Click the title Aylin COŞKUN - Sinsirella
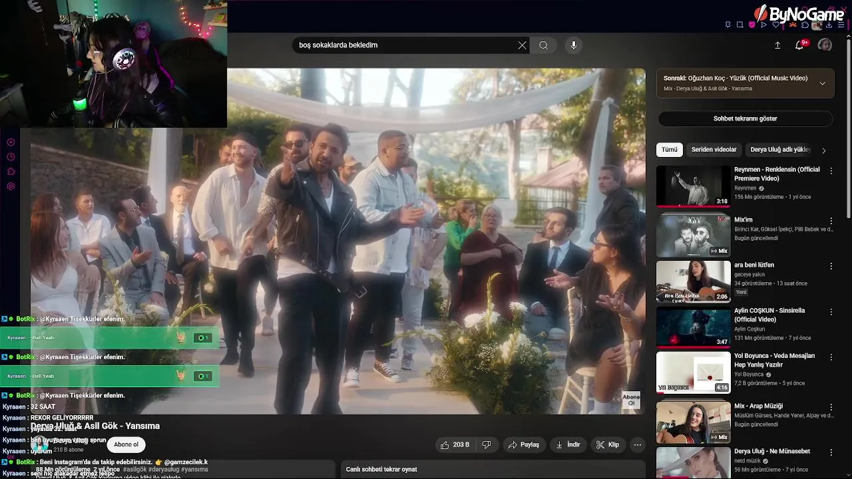852x479 pixels. click(x=769, y=315)
